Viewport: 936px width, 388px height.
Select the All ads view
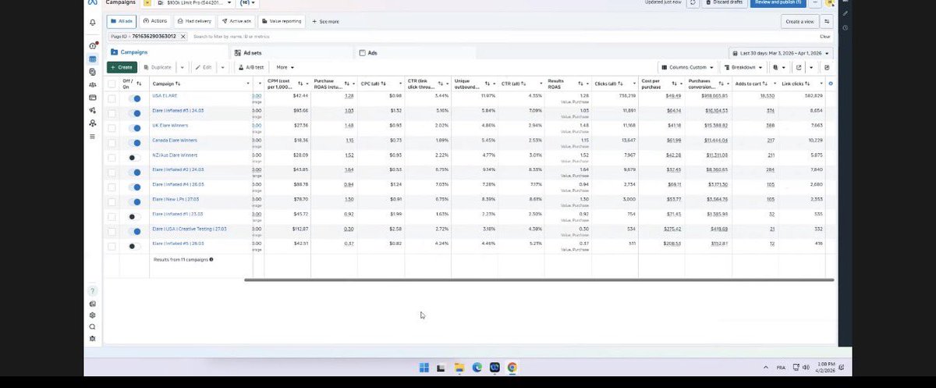(x=123, y=21)
